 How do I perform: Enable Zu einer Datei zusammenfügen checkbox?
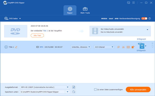(95, 90)
